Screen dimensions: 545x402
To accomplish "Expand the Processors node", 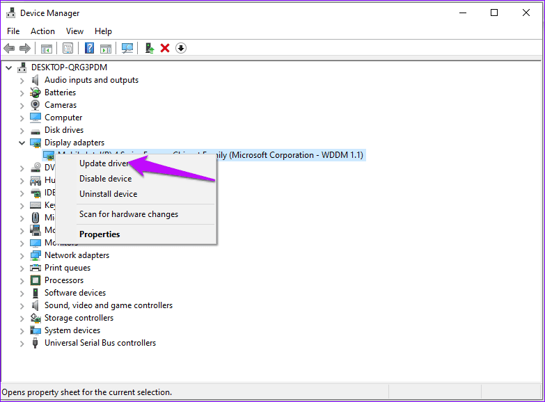I will click(22, 281).
